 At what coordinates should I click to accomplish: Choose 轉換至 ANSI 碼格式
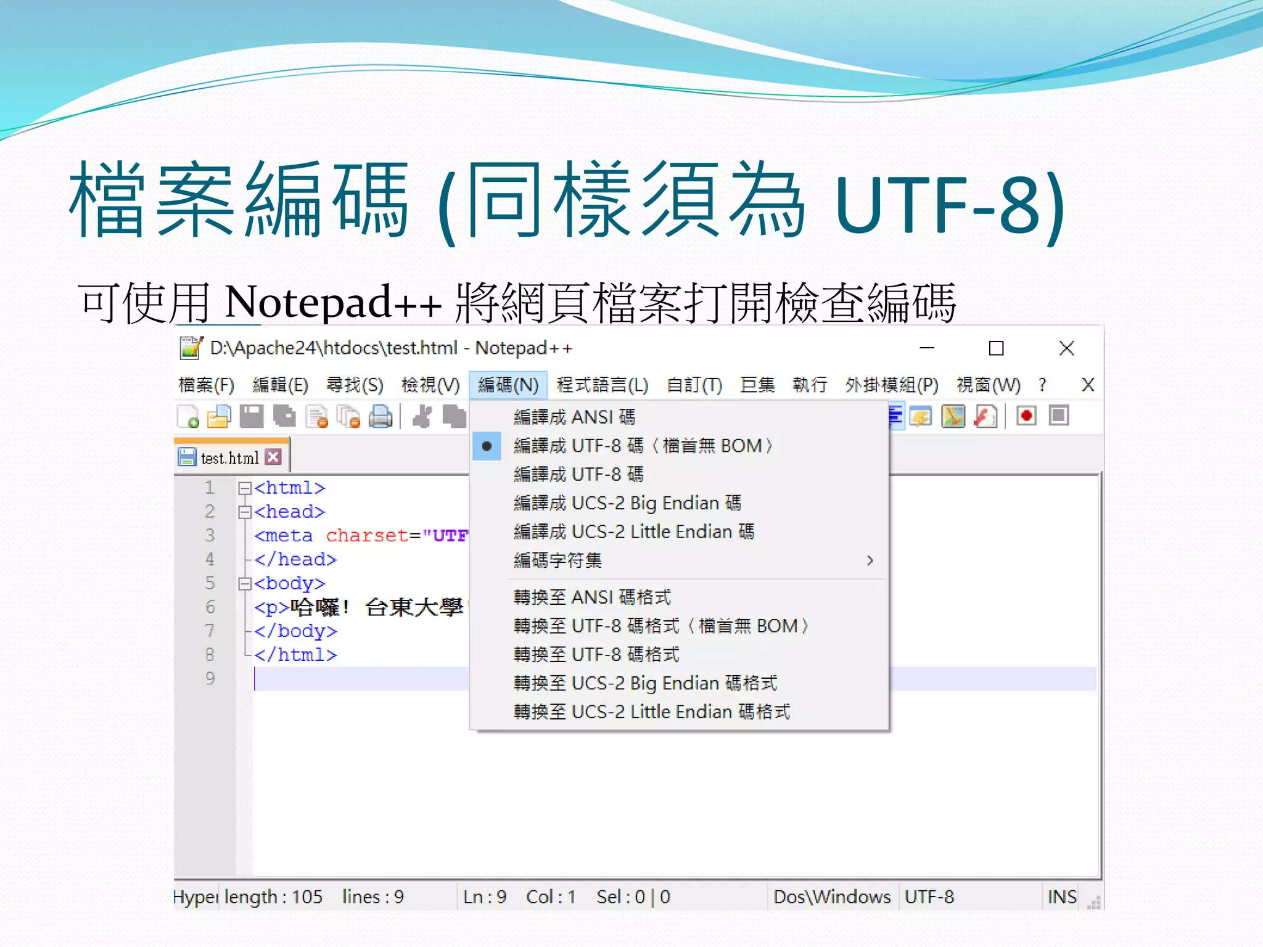[680, 597]
